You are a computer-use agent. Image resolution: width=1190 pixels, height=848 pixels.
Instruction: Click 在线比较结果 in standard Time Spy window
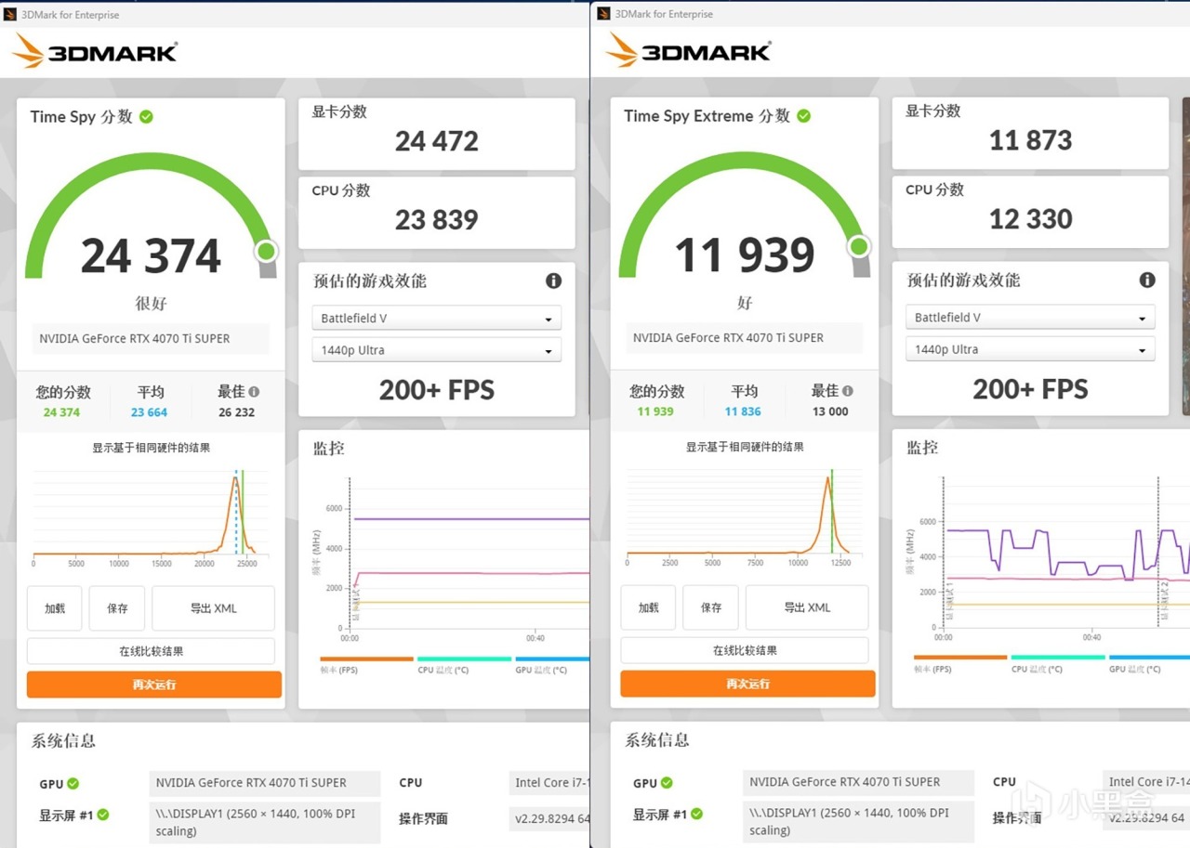[x=151, y=651]
